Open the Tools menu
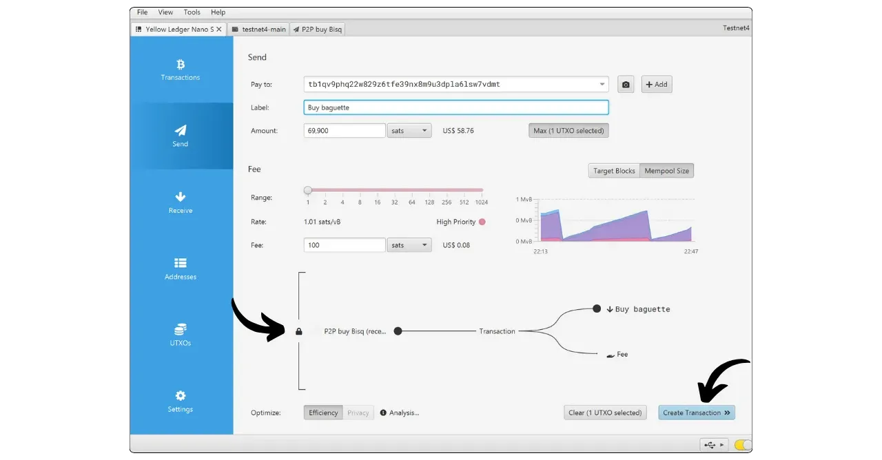Viewport: 882px width, 460px height. (192, 12)
